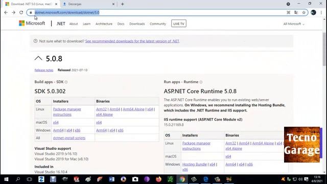Open the Learn menu item
Image resolution: width=327 pixels, height=184 pixels.
pyautogui.click(x=86, y=24)
